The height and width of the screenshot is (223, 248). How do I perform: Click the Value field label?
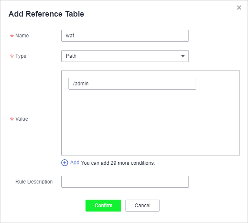[22, 119]
